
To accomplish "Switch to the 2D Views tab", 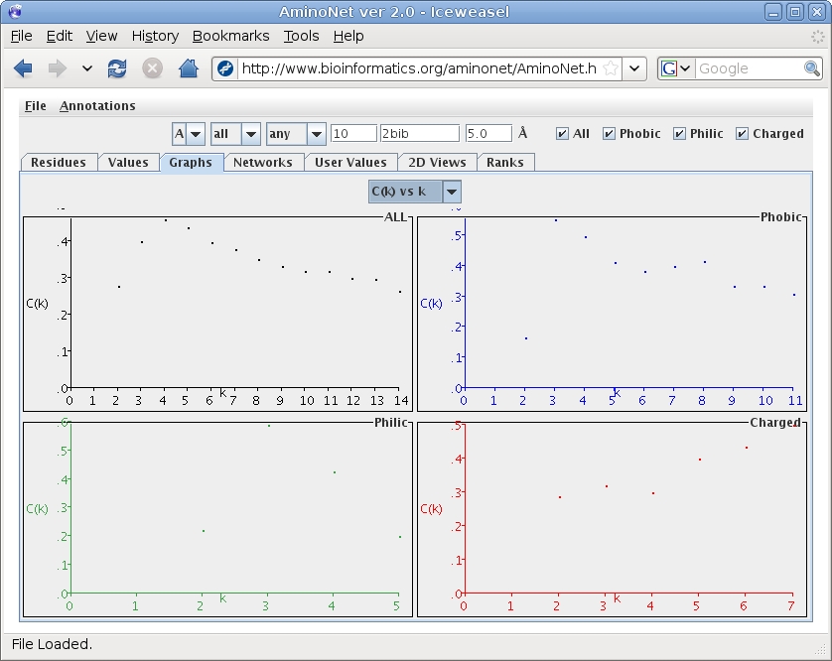I will pos(437,163).
